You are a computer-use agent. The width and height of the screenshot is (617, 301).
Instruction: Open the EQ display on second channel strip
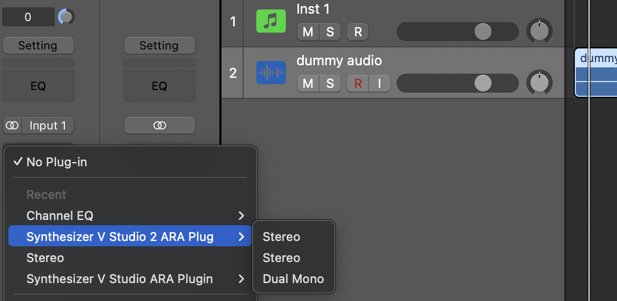click(159, 86)
